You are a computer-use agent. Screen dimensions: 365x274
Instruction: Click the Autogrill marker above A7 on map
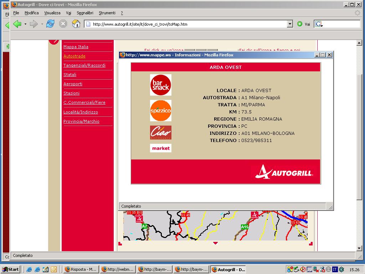[x=139, y=218]
